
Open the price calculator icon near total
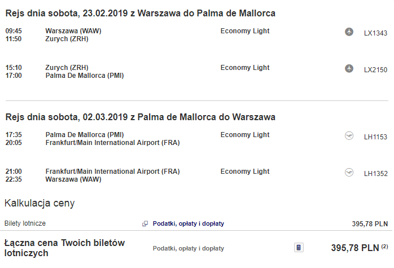point(299,248)
